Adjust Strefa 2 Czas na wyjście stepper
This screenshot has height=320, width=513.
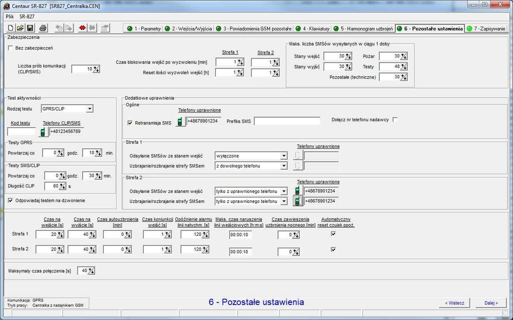tap(92, 249)
